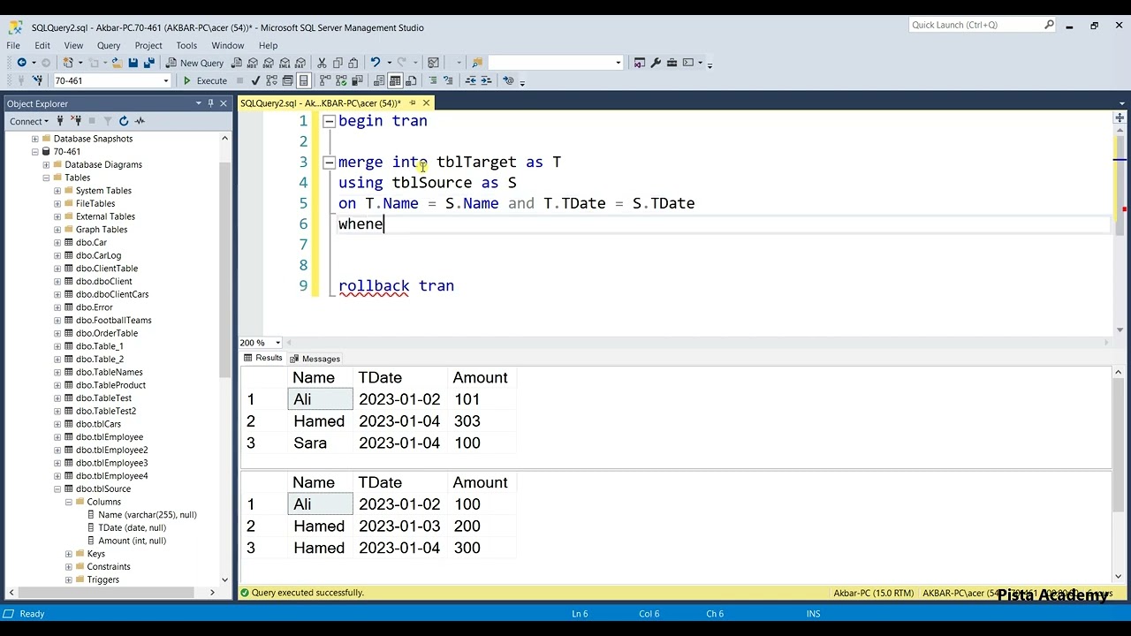The height and width of the screenshot is (636, 1131).
Task: Click the Undo arrow icon
Action: pyautogui.click(x=376, y=63)
